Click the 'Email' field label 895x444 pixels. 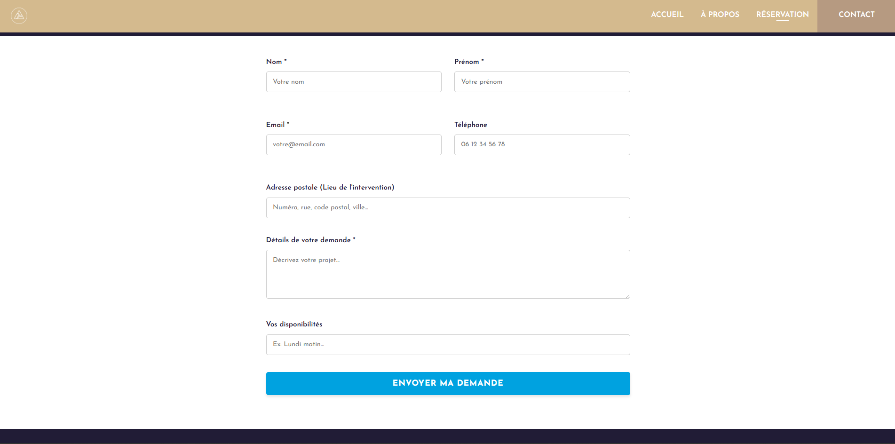tap(276, 125)
